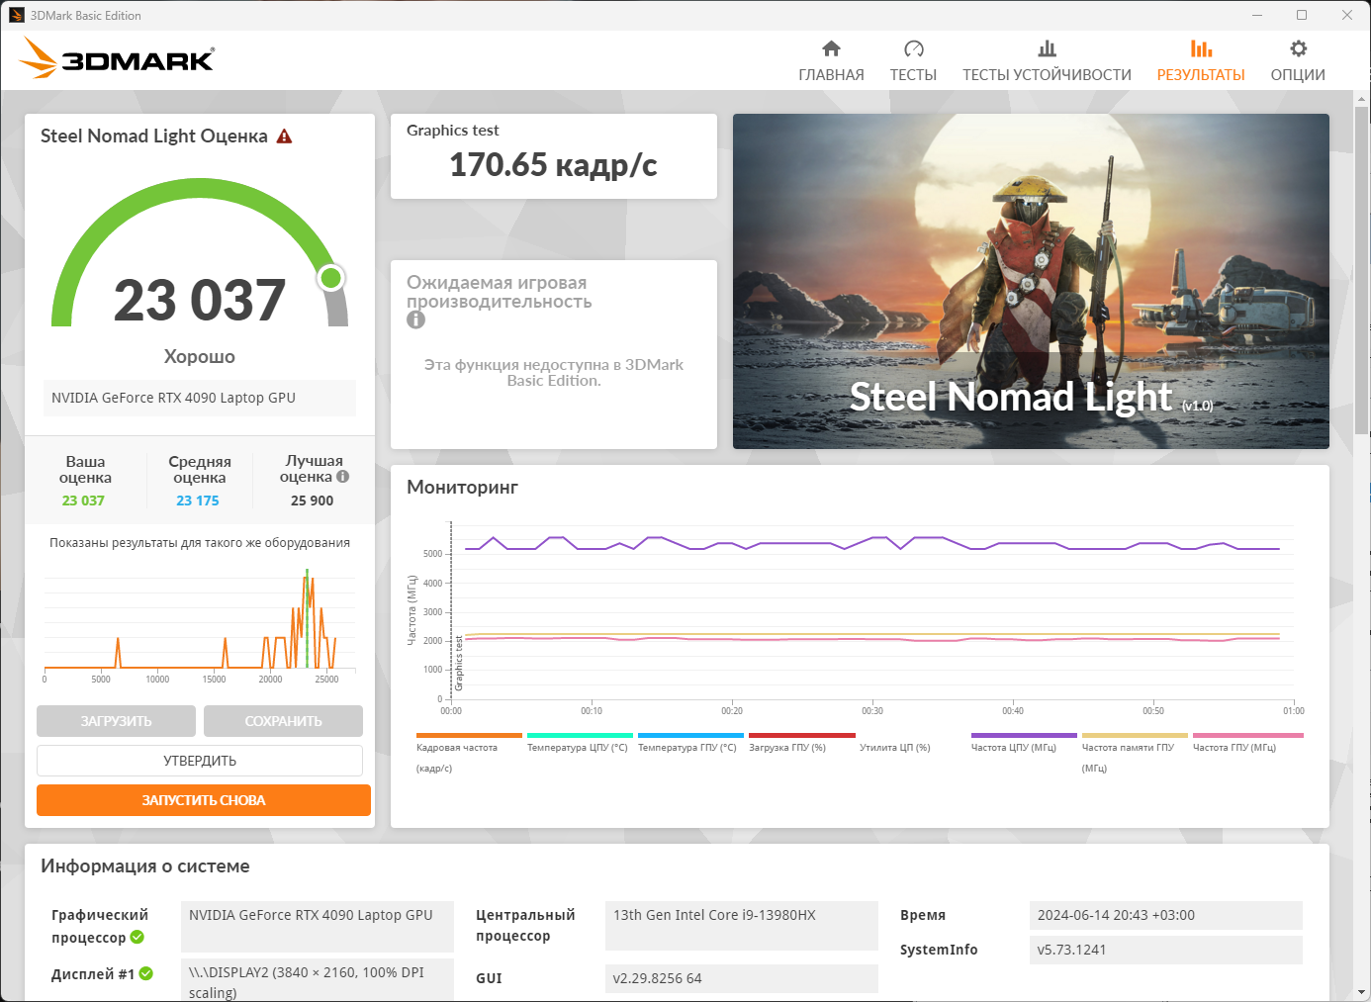
Task: Click info icon under Ожидаемая игровая производительность
Action: pyautogui.click(x=415, y=319)
